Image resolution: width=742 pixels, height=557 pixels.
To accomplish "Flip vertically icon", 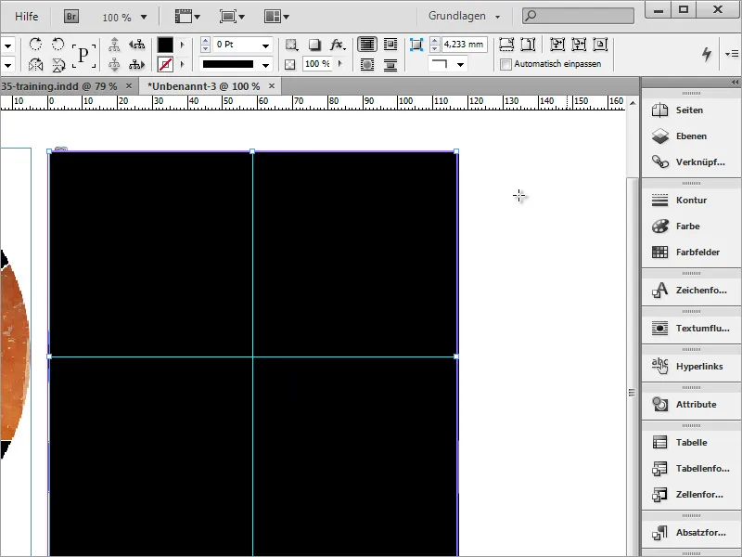I will click(58, 64).
